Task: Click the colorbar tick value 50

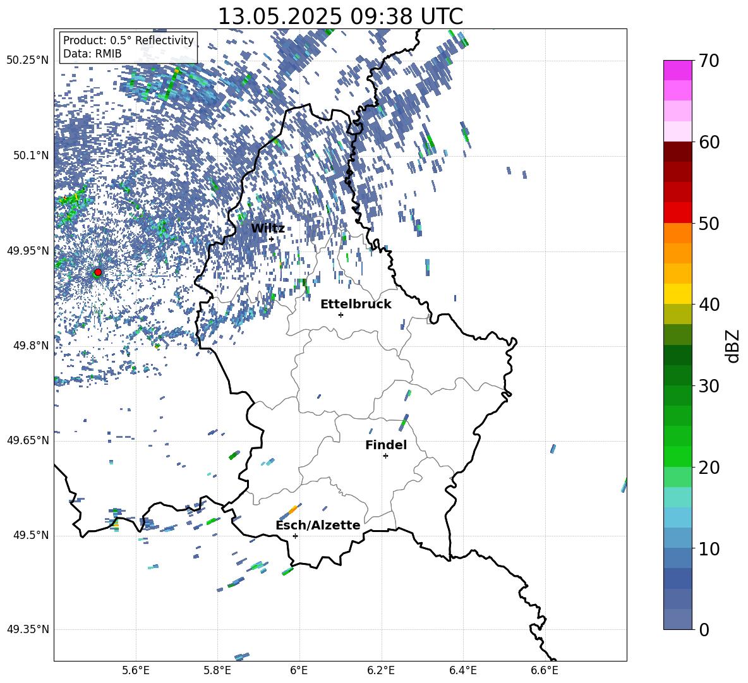Action: click(x=709, y=223)
